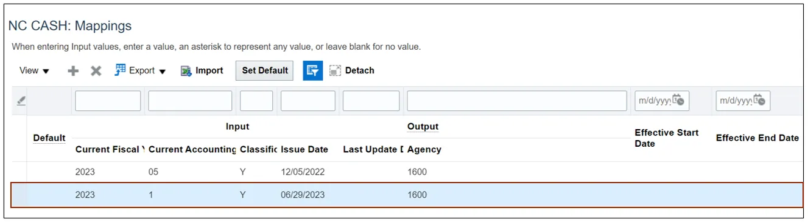Click the Agency filter input field
The width and height of the screenshot is (808, 222).
point(517,101)
